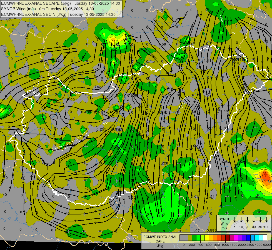The width and height of the screenshot is (272, 250).
Task: Click the 1.07 wind value on map
Action: 196,231
